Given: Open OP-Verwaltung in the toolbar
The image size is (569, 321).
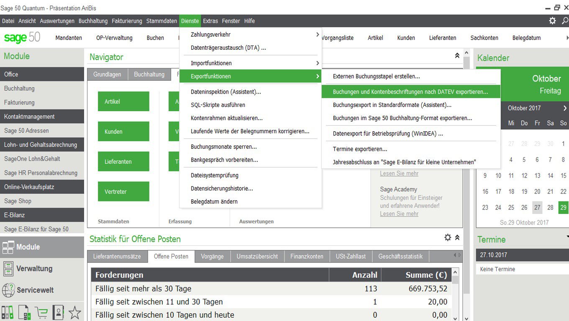Looking at the screenshot, I should [114, 38].
